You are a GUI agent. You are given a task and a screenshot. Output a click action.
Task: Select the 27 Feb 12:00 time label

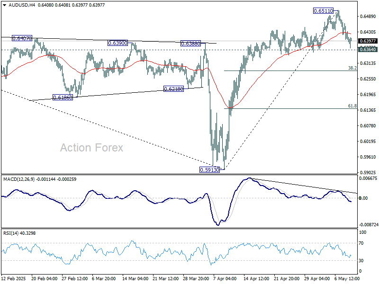(x=75, y=278)
